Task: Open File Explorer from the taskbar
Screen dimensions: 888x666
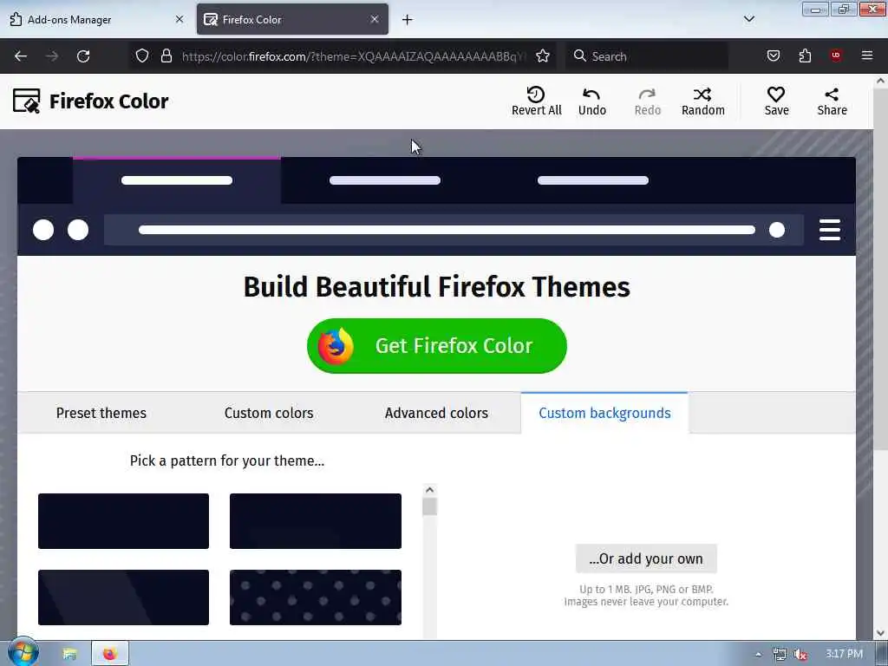Action: click(x=69, y=654)
